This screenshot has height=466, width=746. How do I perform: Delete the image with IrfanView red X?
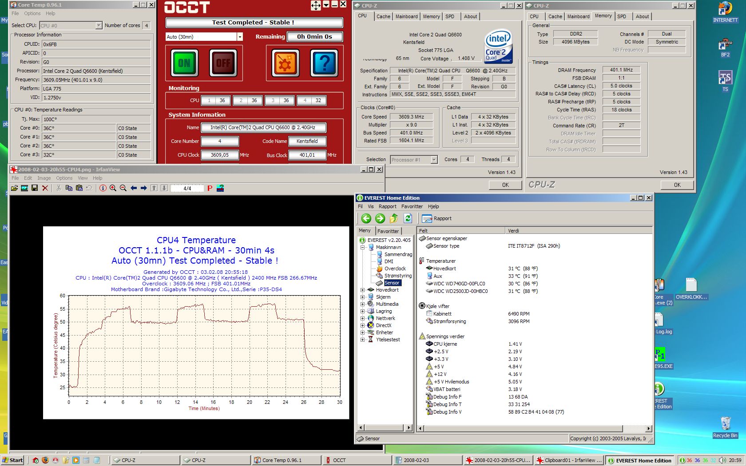[45, 188]
